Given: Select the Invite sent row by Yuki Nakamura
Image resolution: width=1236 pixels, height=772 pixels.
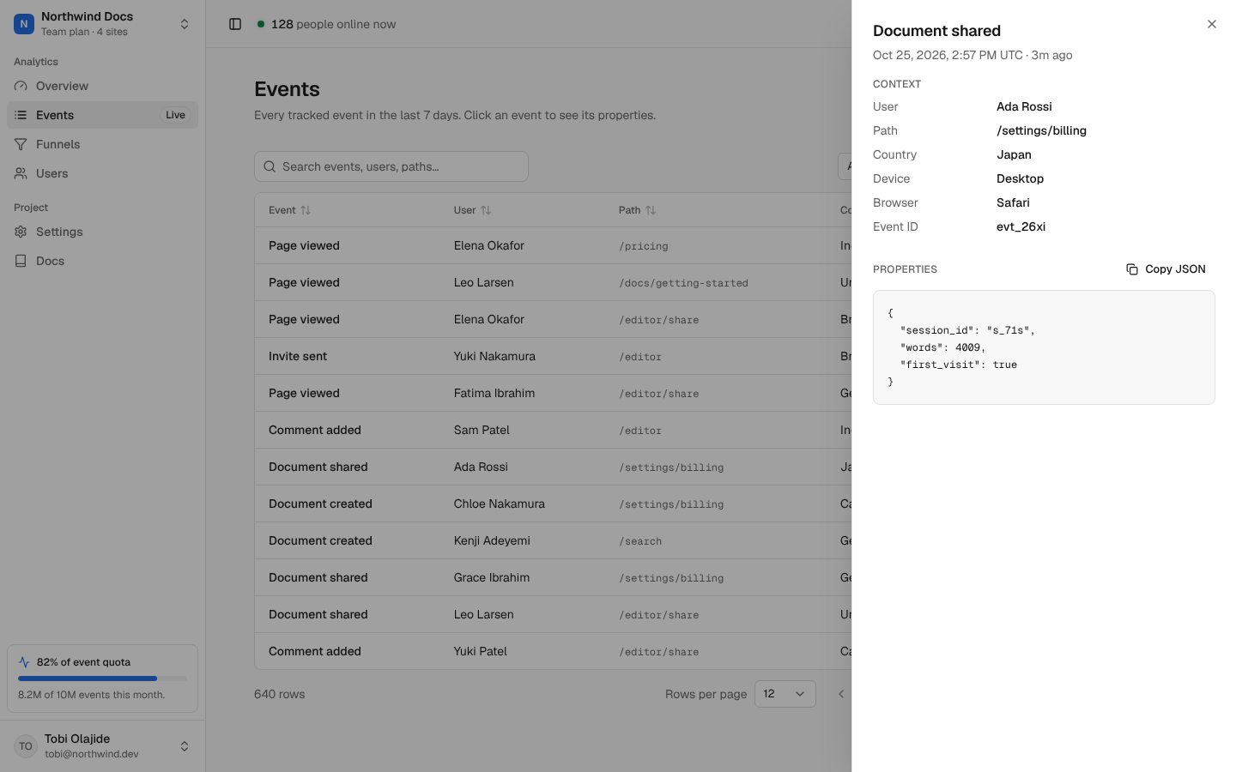Looking at the screenshot, I should tap(553, 356).
